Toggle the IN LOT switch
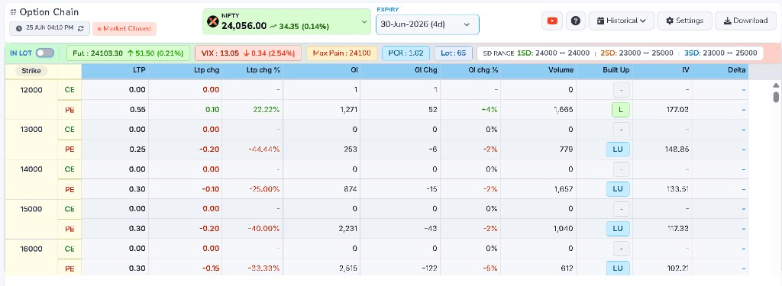This screenshot has width=782, height=286. [45, 53]
